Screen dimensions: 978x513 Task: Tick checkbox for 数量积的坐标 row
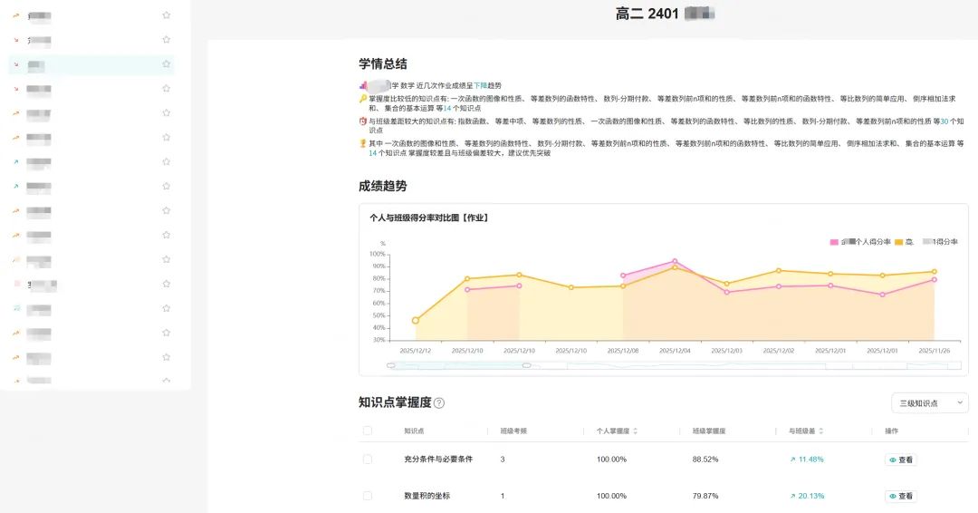(368, 496)
